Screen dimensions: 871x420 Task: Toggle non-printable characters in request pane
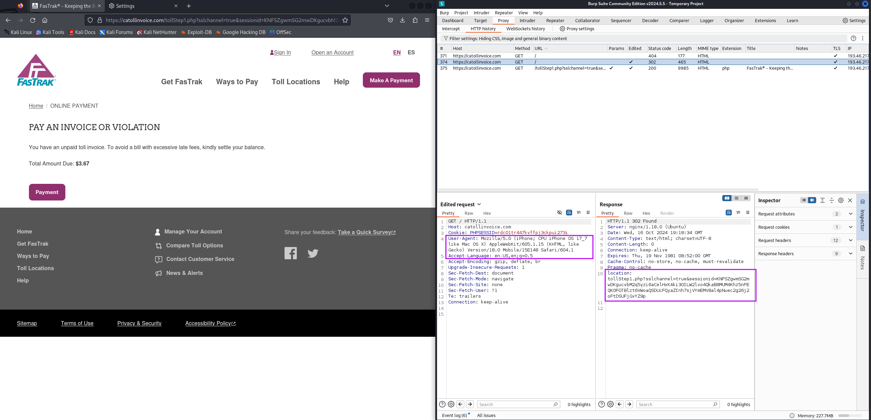pos(579,212)
